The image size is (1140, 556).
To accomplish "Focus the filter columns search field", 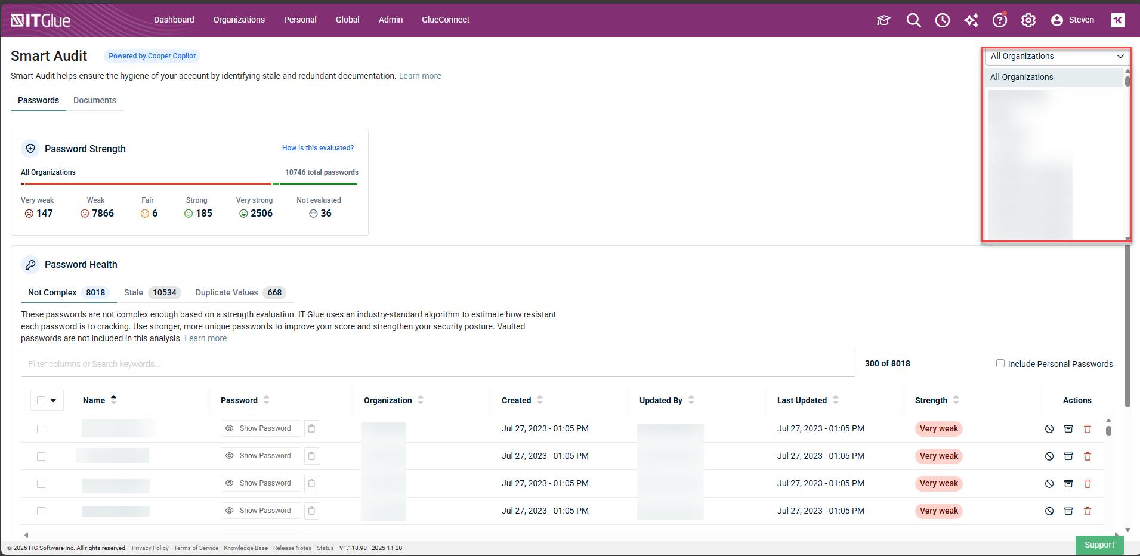I will tap(437, 364).
